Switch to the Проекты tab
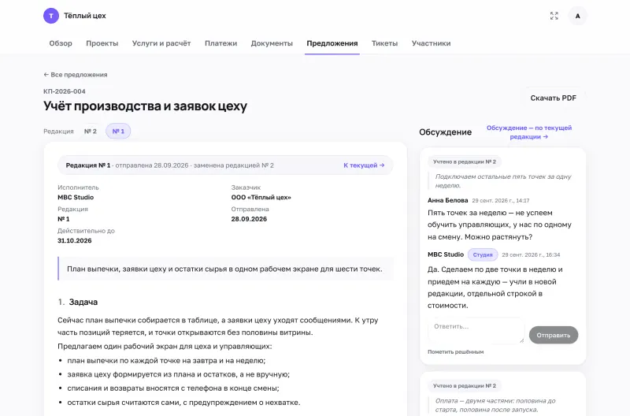 (102, 43)
